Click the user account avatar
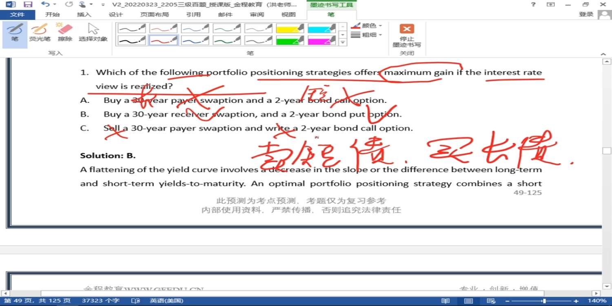 click(604, 15)
